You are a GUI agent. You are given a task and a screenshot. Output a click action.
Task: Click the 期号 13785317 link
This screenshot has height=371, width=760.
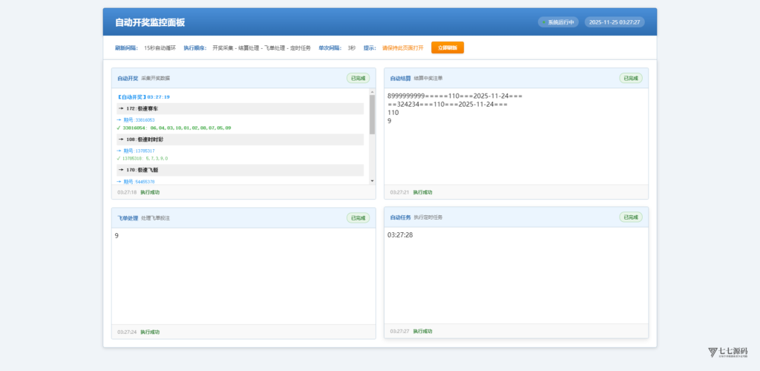pos(139,151)
